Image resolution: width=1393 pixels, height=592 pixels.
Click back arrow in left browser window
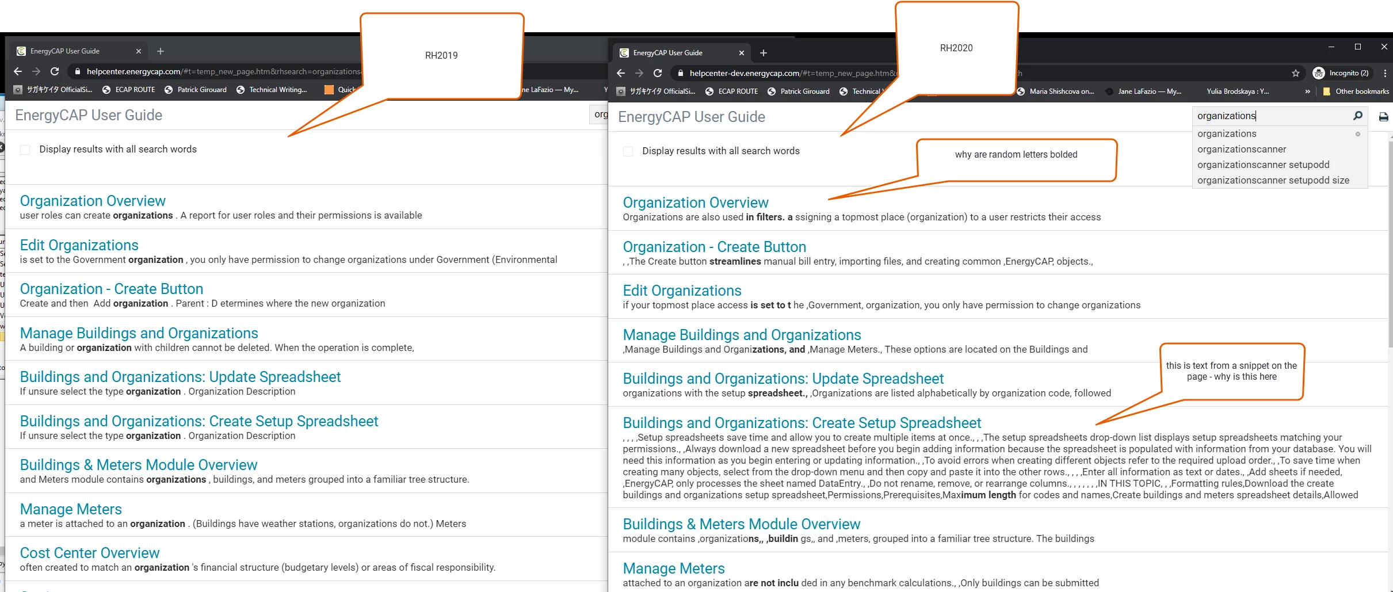pyautogui.click(x=18, y=71)
